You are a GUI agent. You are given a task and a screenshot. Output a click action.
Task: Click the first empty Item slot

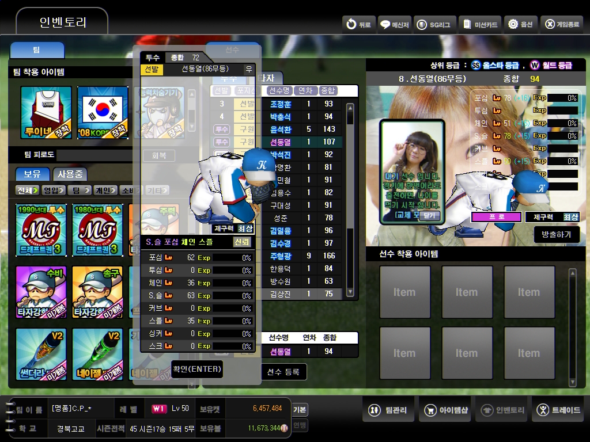(405, 292)
